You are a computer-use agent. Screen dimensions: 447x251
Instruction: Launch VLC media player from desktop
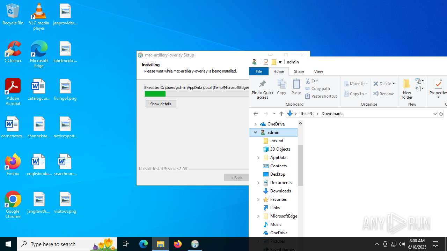tap(39, 17)
